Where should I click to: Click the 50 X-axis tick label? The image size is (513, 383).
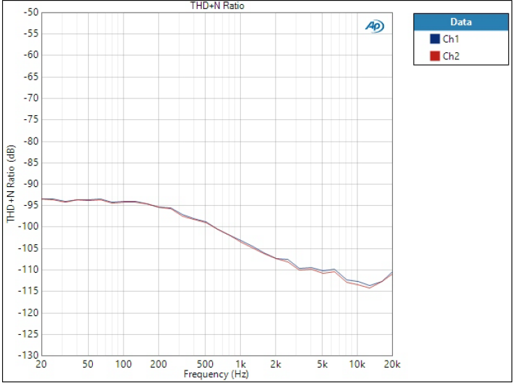(88, 364)
